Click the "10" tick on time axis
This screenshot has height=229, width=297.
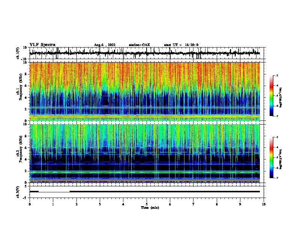264,204
